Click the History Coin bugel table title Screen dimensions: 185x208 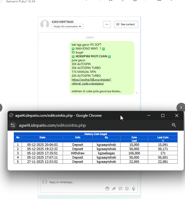(96, 134)
